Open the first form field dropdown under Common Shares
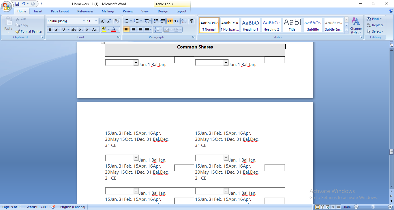 pyautogui.click(x=135, y=62)
